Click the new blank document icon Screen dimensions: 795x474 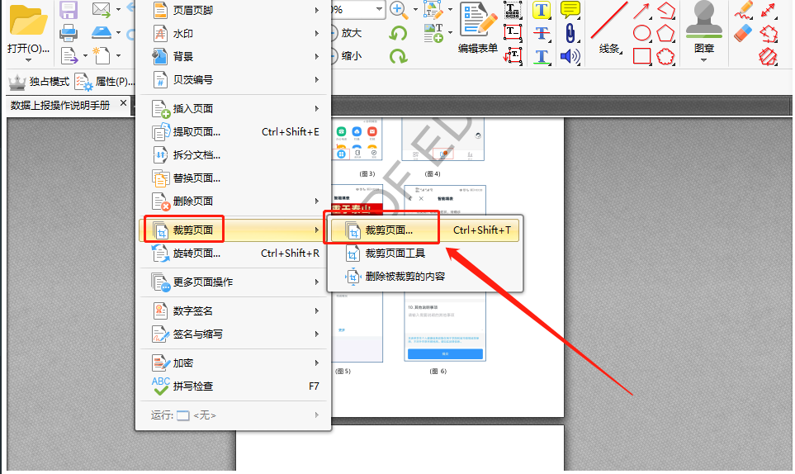pyautogui.click(x=102, y=55)
